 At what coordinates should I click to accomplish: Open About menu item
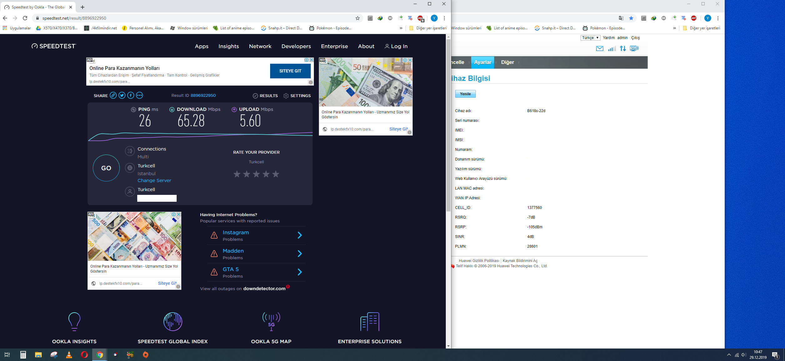click(x=366, y=46)
